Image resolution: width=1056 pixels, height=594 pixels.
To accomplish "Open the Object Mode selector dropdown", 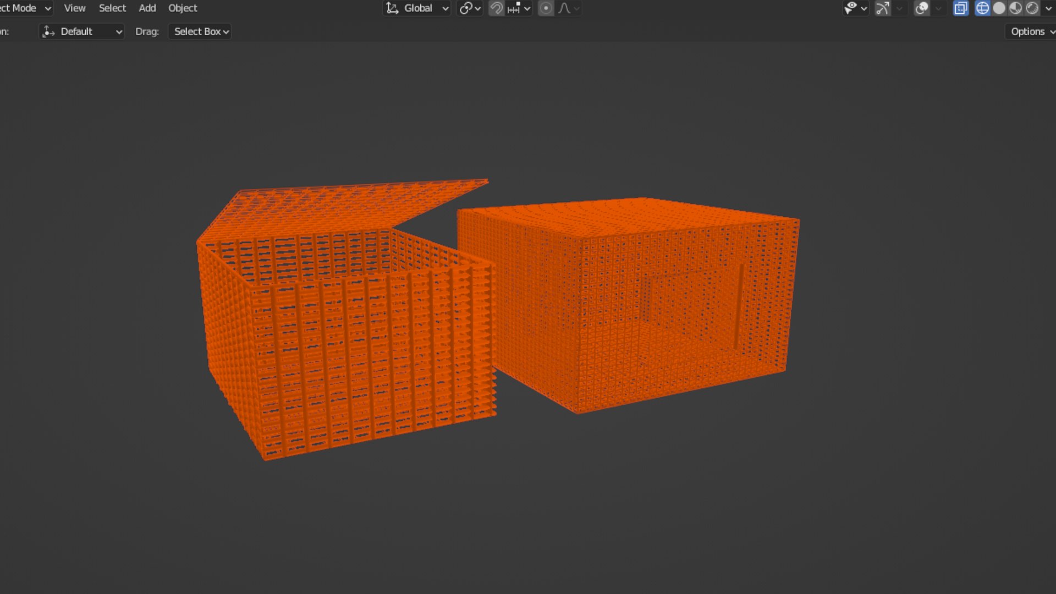I will tap(26, 8).
